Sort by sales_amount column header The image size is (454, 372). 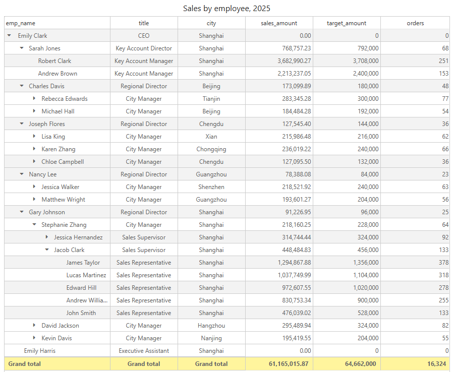tap(279, 23)
